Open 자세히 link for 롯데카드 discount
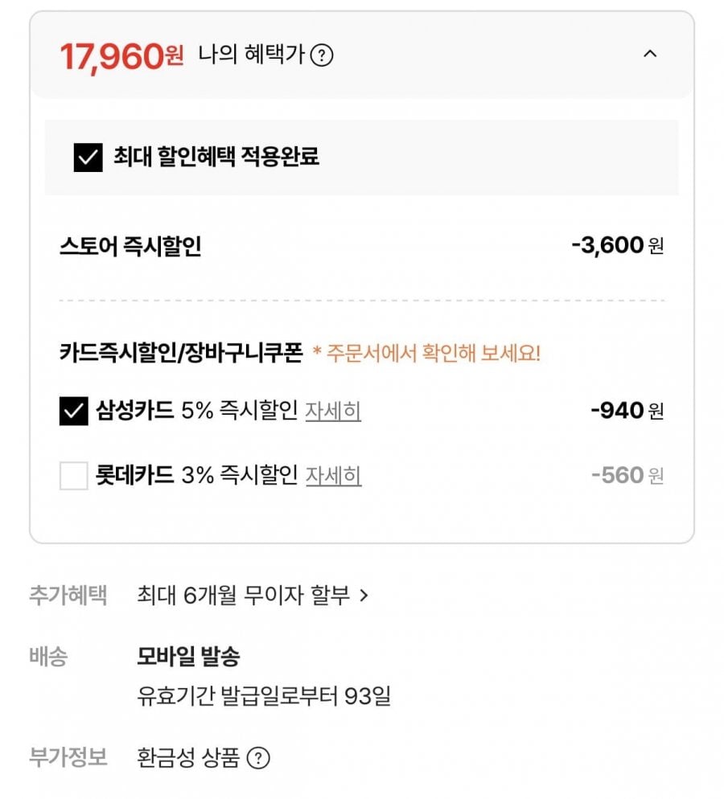The height and width of the screenshot is (799, 724). click(x=333, y=476)
